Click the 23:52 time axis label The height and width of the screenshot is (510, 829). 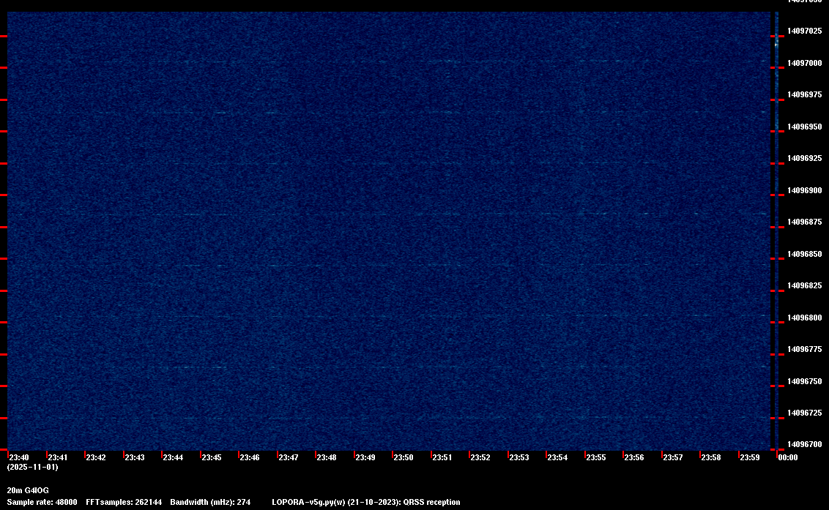click(x=480, y=457)
